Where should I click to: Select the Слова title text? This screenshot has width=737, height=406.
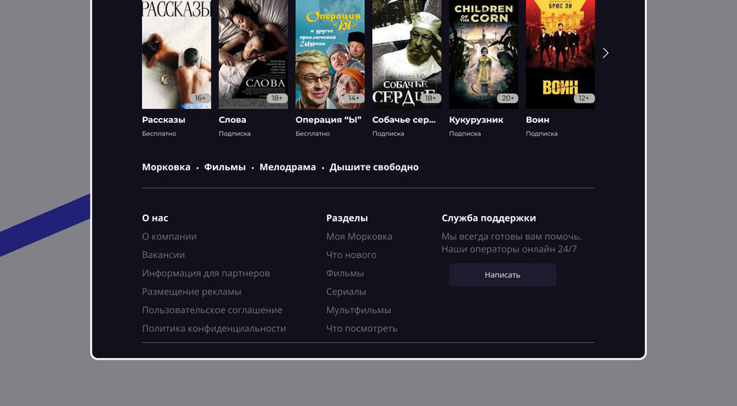233,120
